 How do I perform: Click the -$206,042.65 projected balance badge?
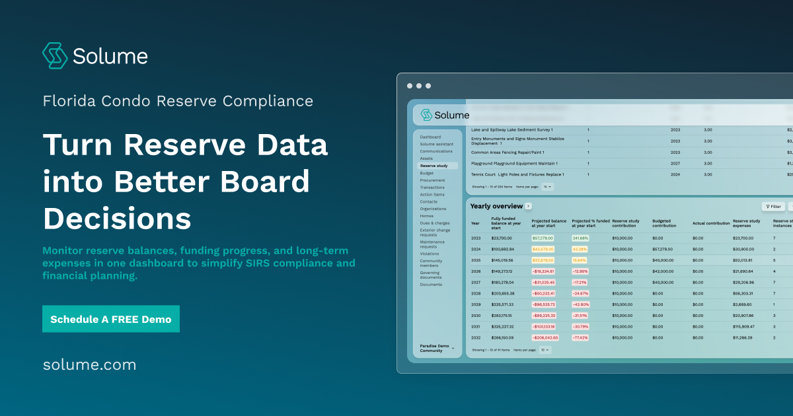[x=545, y=337]
